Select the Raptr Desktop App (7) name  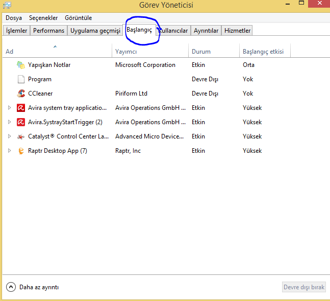pos(58,151)
